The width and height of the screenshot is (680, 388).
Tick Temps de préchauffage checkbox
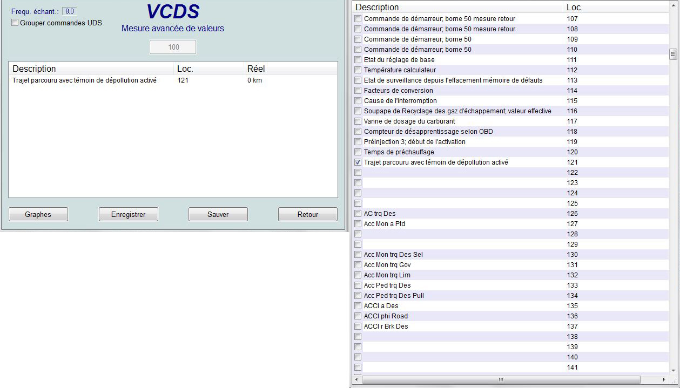click(358, 152)
